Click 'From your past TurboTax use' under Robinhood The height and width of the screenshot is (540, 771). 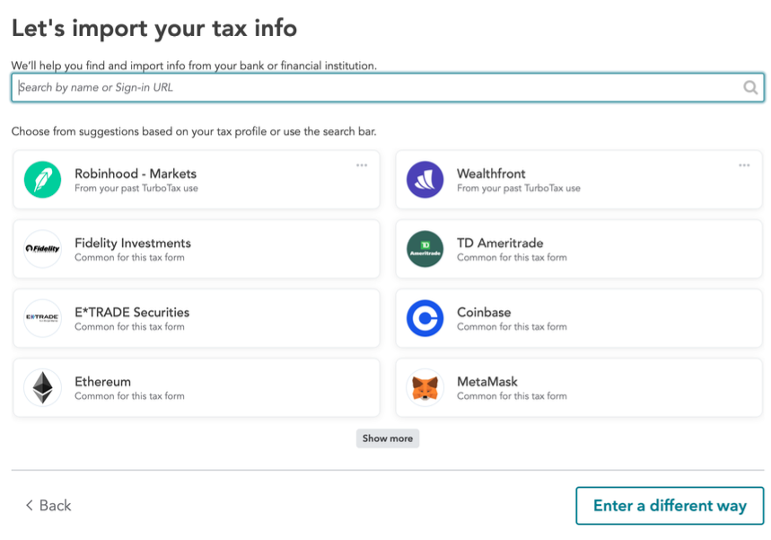136,188
